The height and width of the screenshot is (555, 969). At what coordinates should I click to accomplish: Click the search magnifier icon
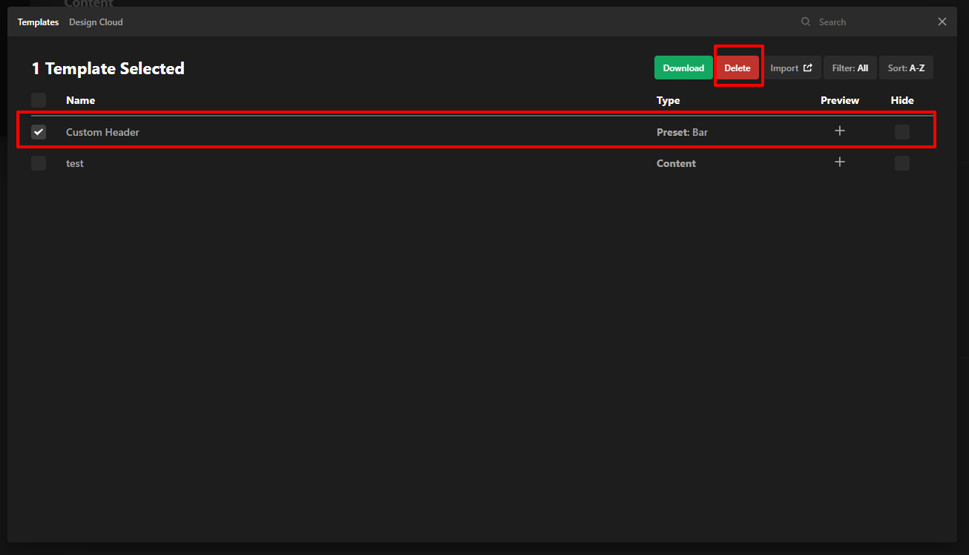click(806, 22)
